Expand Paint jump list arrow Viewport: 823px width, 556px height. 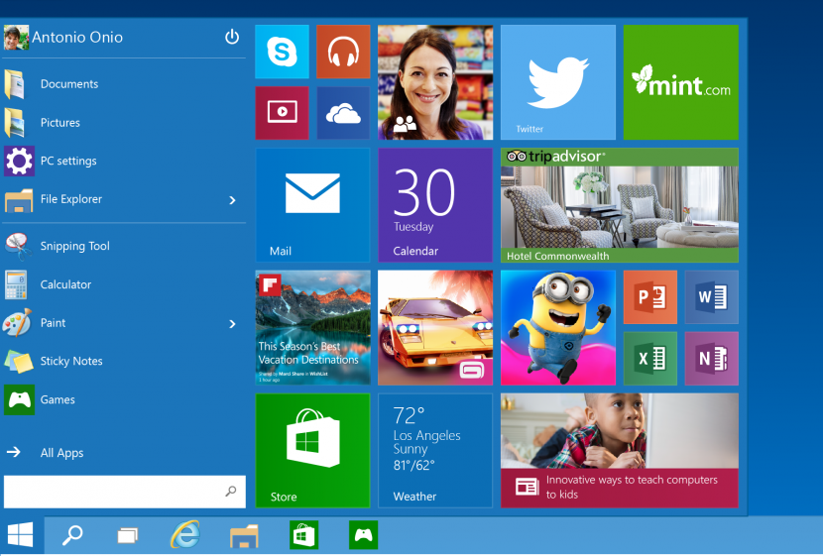(232, 324)
